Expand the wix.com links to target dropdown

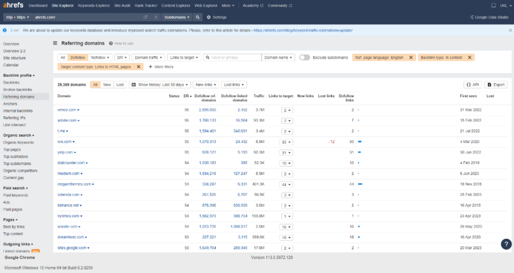click(286, 142)
